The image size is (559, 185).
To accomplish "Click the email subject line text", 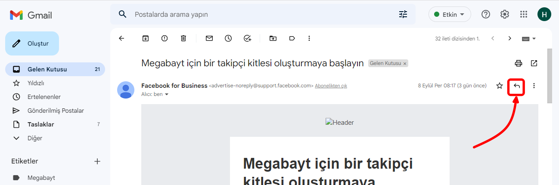I will coord(253,63).
